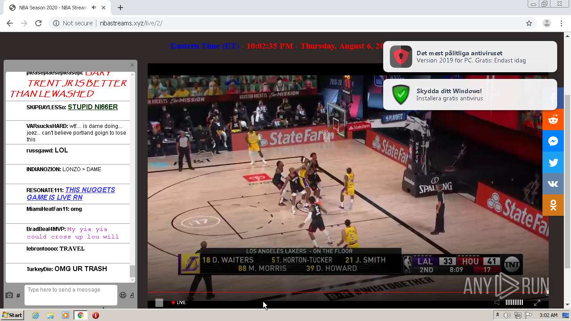The width and height of the screenshot is (571, 321).
Task: Click the 'STUPID' chat message link
Action: [x=93, y=107]
